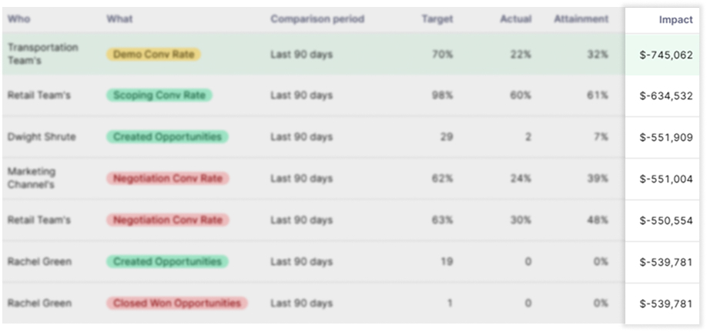Screen dimensions: 707x332
Task: Click the $-551,909 impact value
Action: coord(666,138)
